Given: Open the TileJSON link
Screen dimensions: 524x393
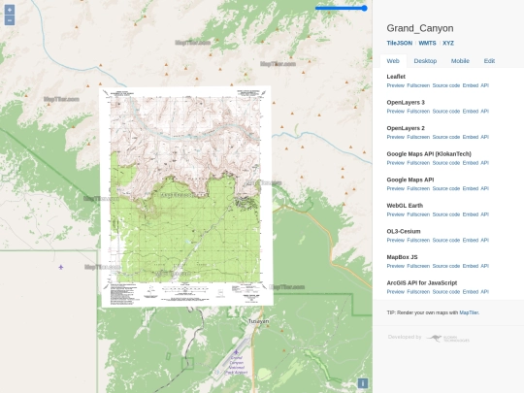Looking at the screenshot, I should (400, 43).
